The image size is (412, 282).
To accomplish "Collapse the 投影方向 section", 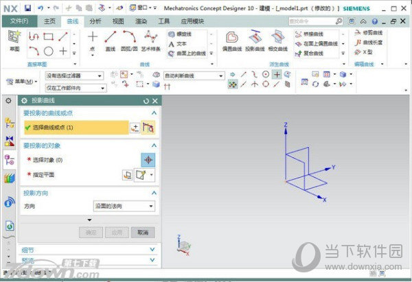I will pos(154,193).
